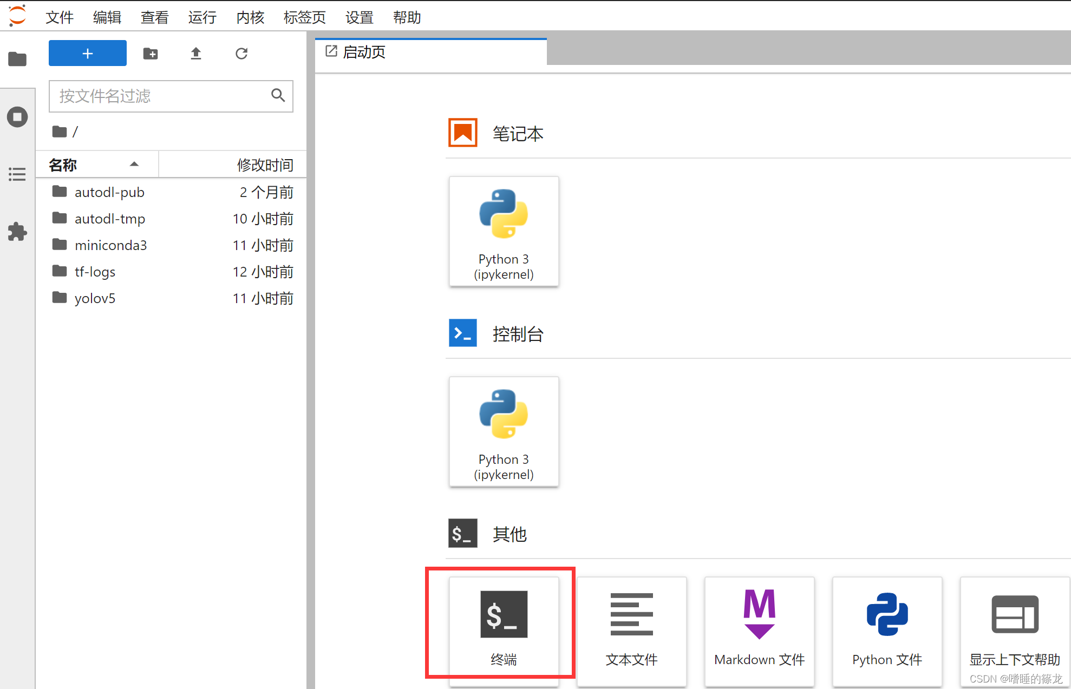Open the 内核 menu
The height and width of the screenshot is (689, 1071).
250,17
